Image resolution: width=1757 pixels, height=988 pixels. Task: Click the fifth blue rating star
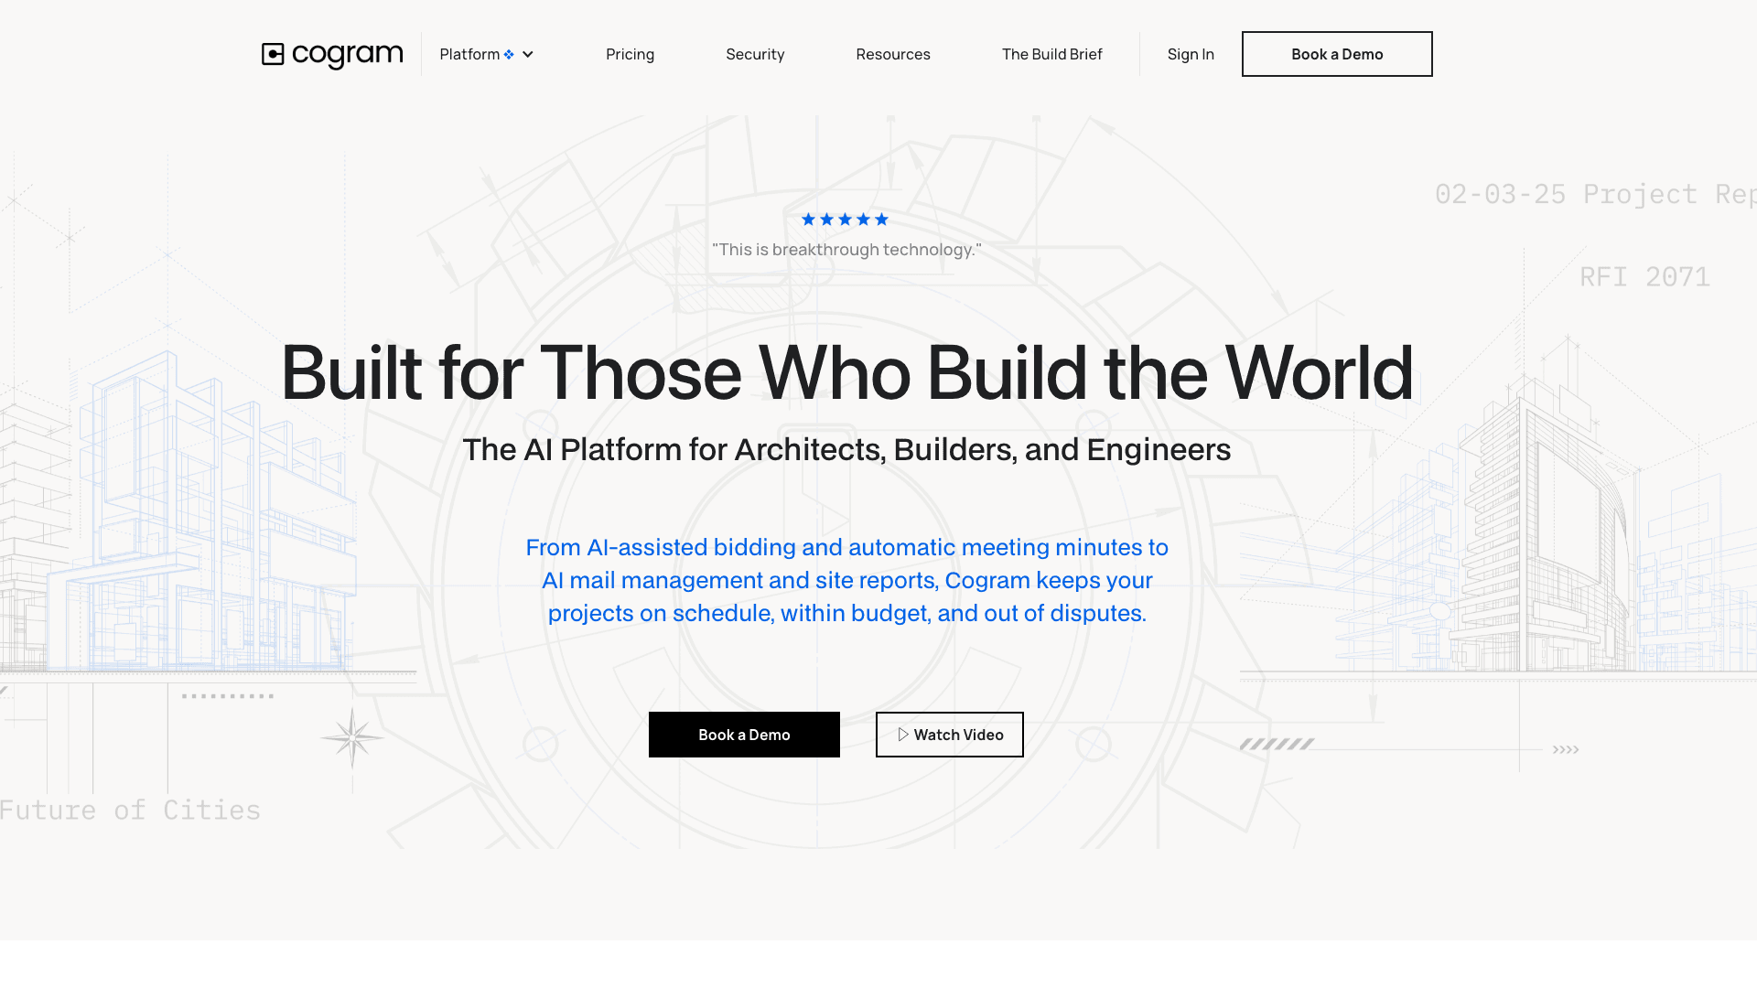pyautogui.click(x=881, y=220)
